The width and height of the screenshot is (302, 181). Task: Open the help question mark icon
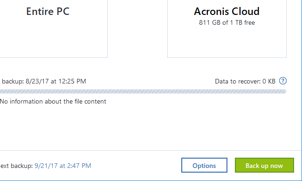[x=283, y=81]
